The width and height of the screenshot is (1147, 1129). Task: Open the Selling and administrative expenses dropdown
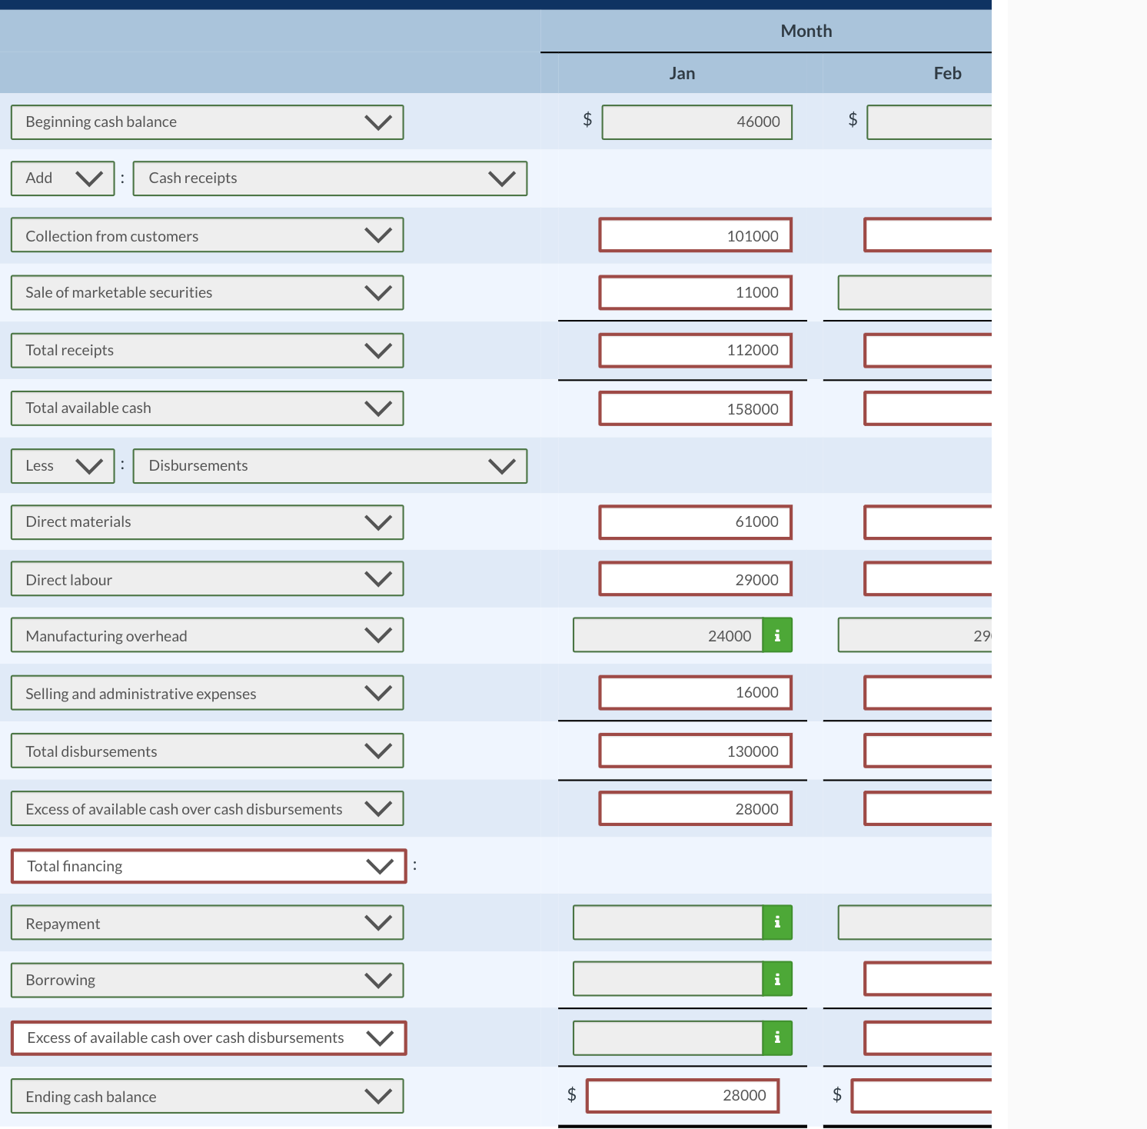click(208, 693)
